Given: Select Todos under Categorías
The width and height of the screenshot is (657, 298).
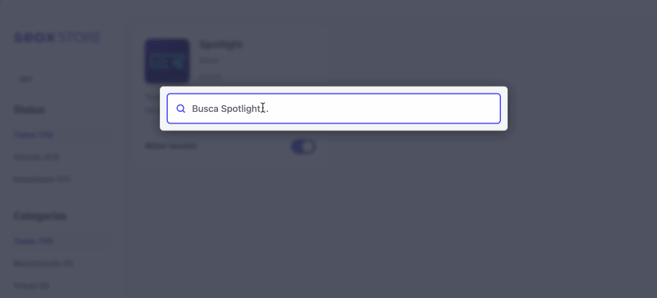Looking at the screenshot, I should 33,241.
